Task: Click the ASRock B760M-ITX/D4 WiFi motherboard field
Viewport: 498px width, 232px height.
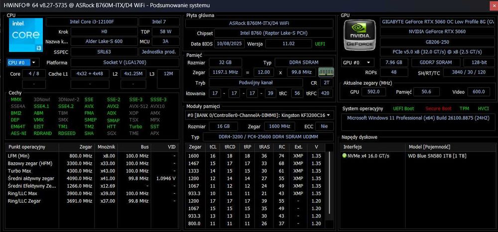Action: tap(259, 23)
